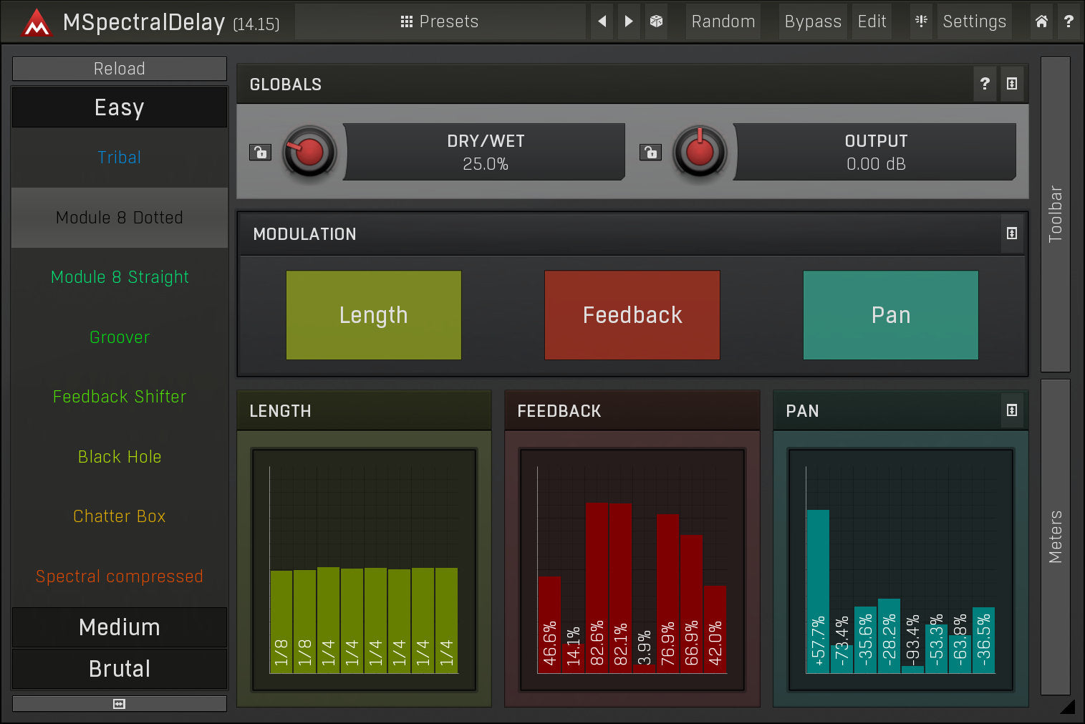
Task: Click the Reload button
Action: click(119, 69)
